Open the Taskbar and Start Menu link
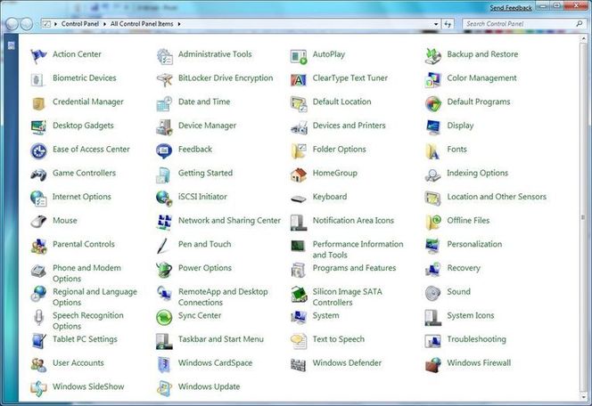The image size is (592, 406). point(221,339)
